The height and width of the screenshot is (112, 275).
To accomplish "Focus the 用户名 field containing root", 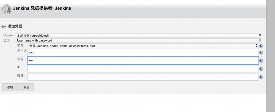I will point(143,52).
